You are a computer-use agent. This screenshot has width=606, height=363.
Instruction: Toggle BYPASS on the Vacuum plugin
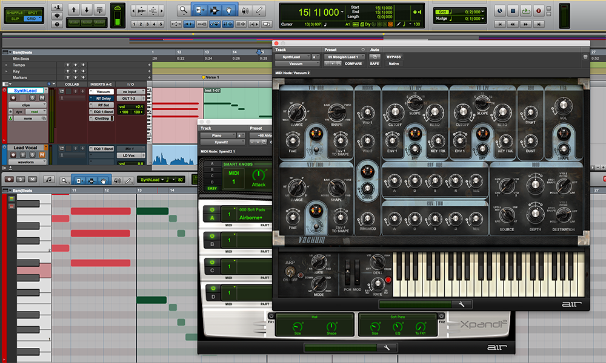(x=394, y=57)
